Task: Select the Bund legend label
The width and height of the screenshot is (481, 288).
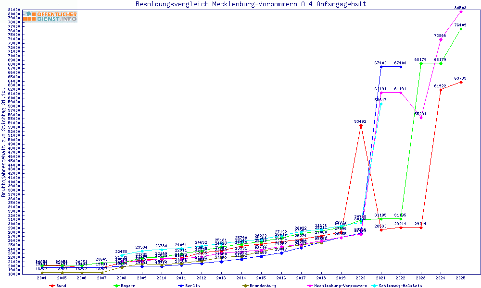Action: pos(61,286)
